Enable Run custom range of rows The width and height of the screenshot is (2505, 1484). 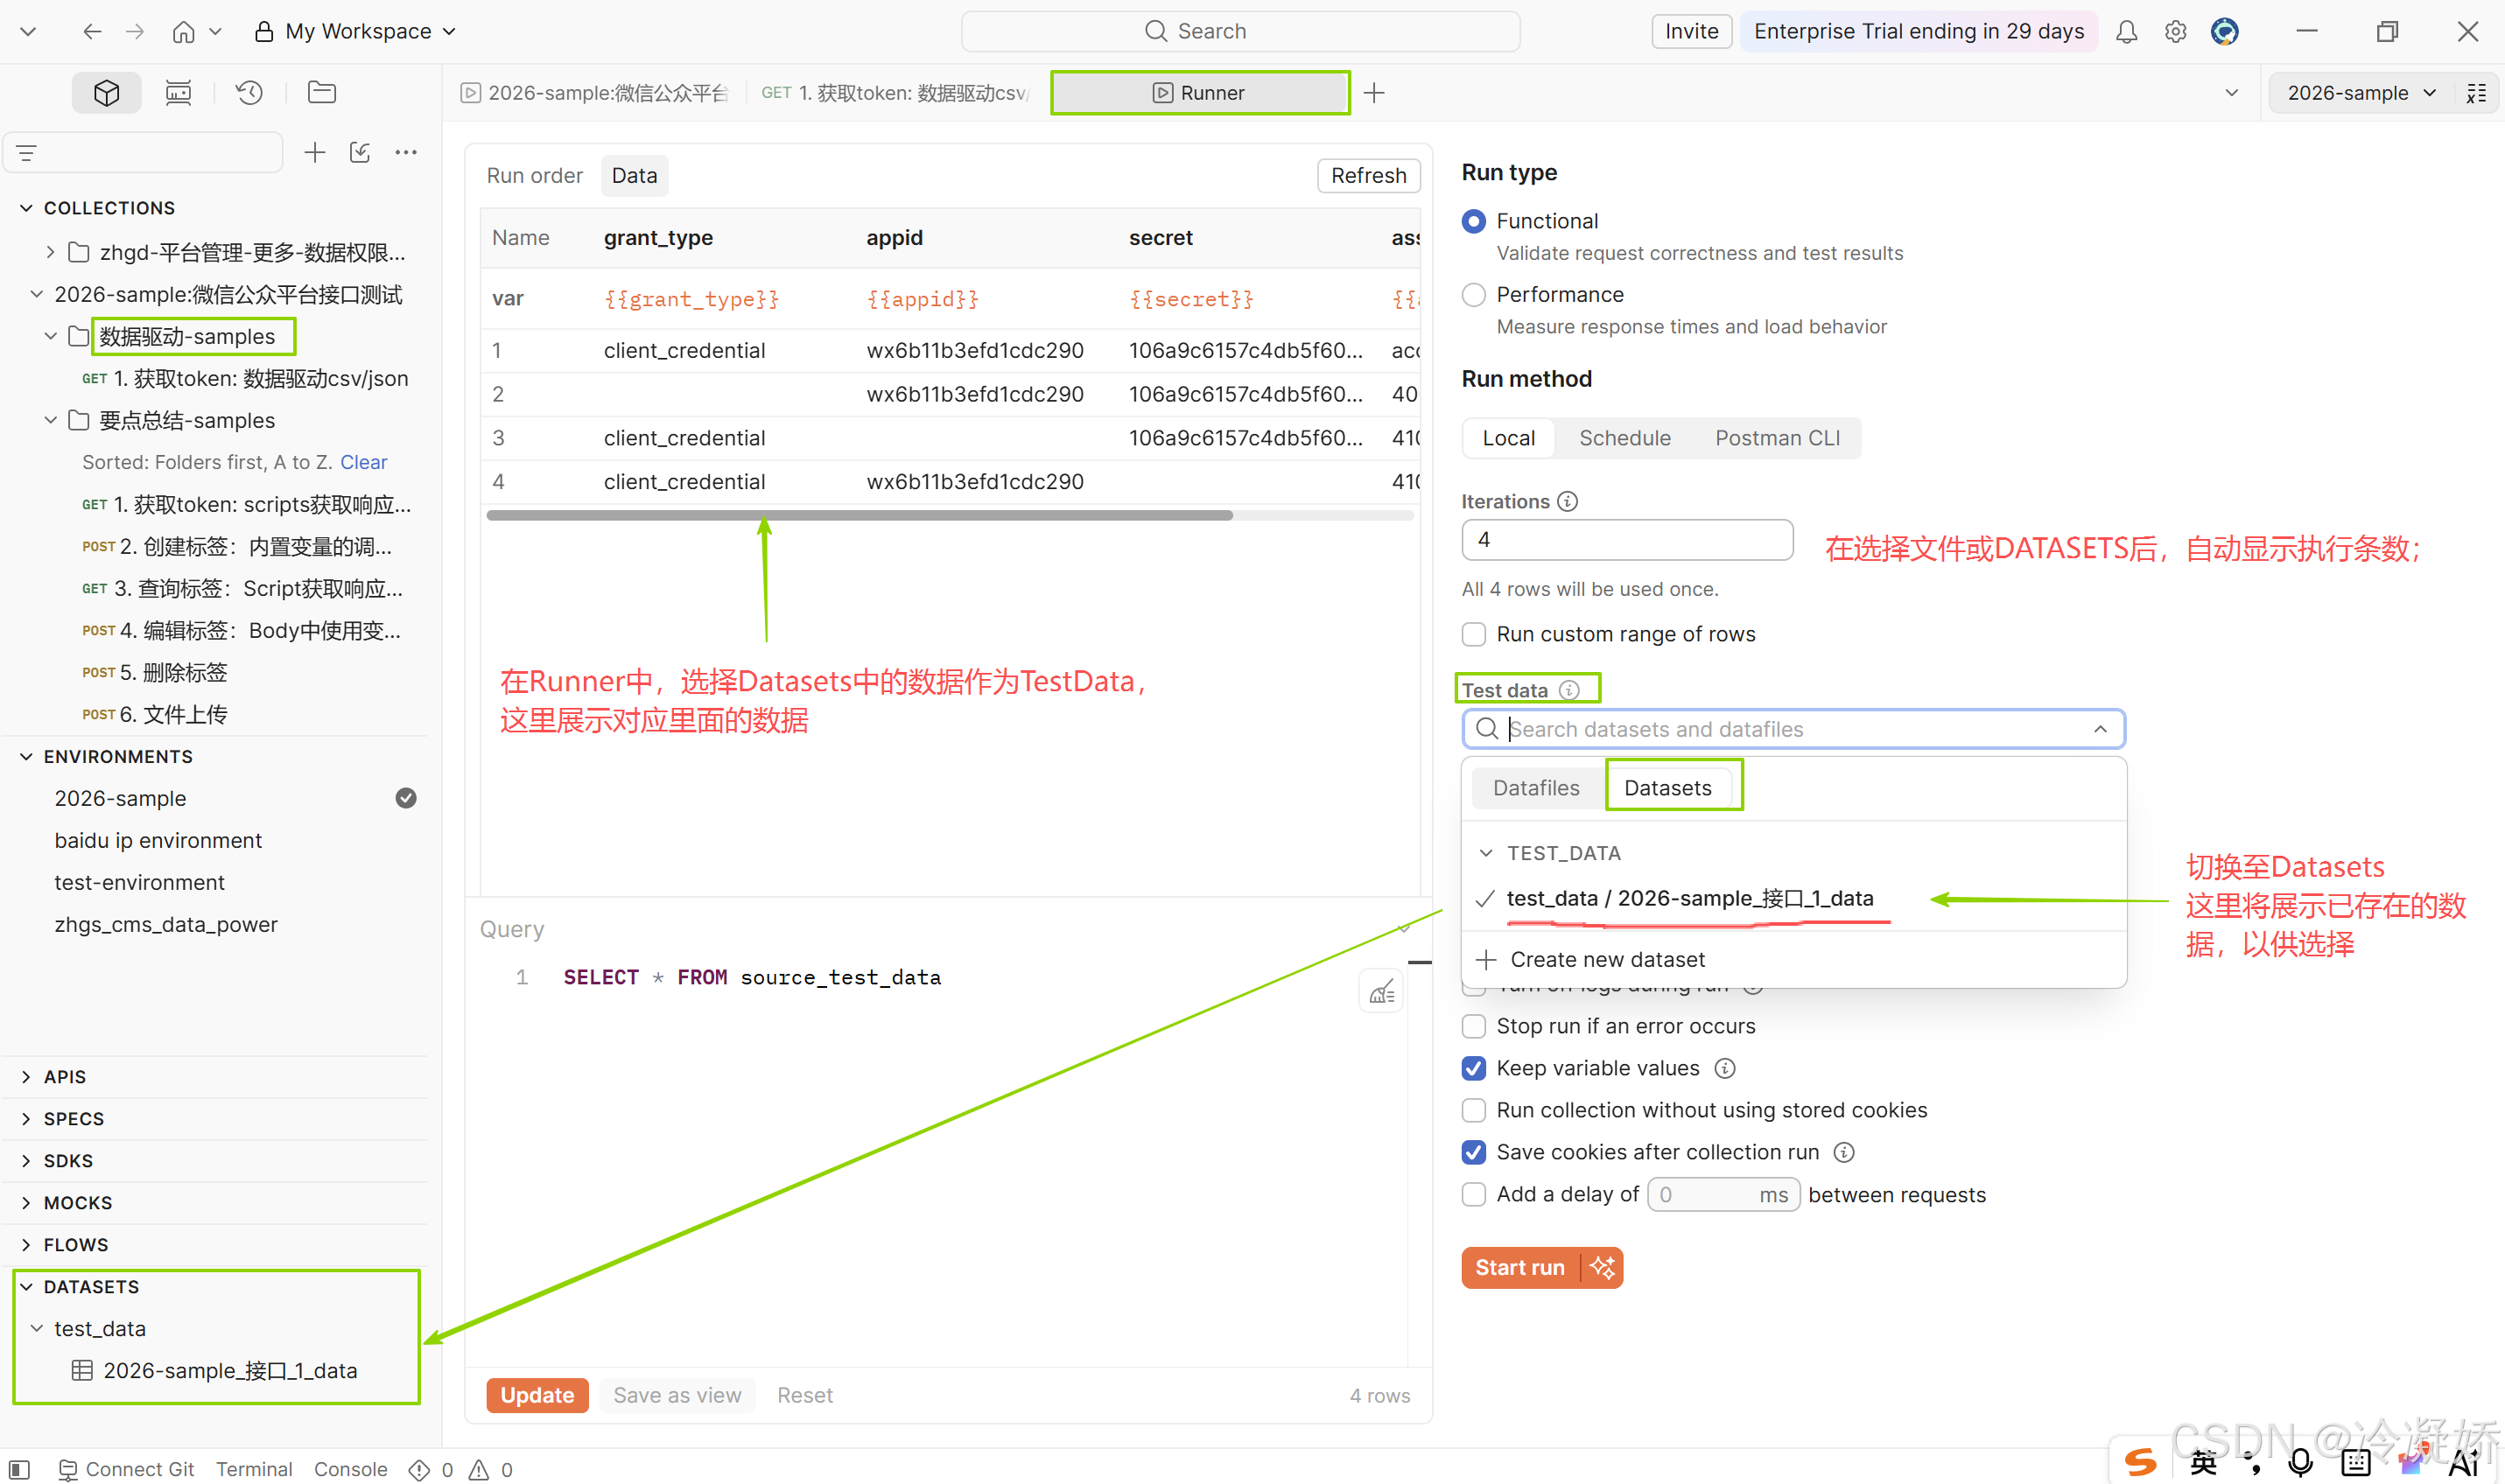coord(1474,635)
